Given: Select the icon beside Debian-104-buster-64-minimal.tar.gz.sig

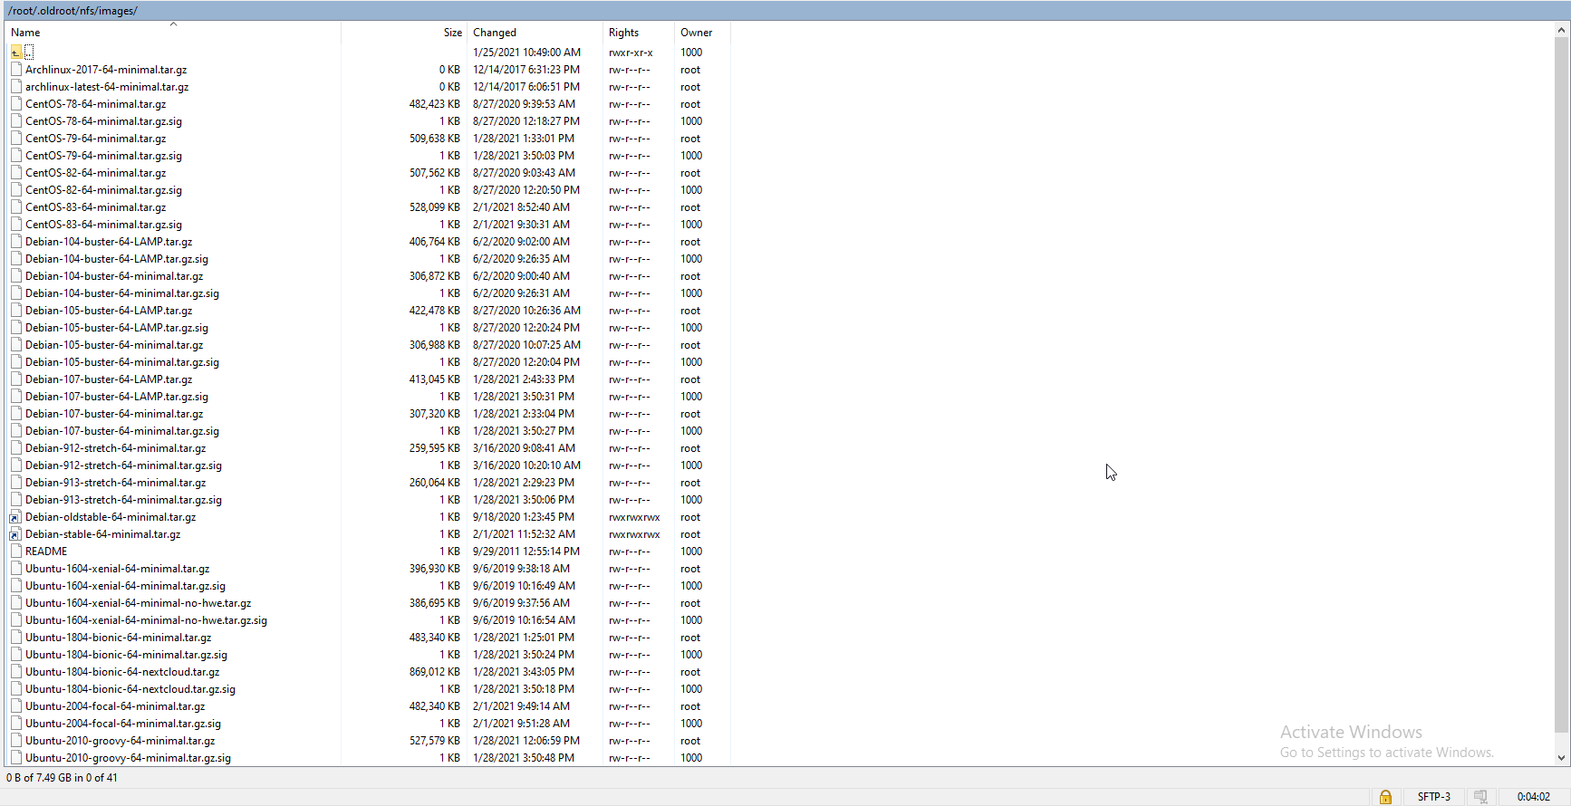Looking at the screenshot, I should [x=16, y=293].
